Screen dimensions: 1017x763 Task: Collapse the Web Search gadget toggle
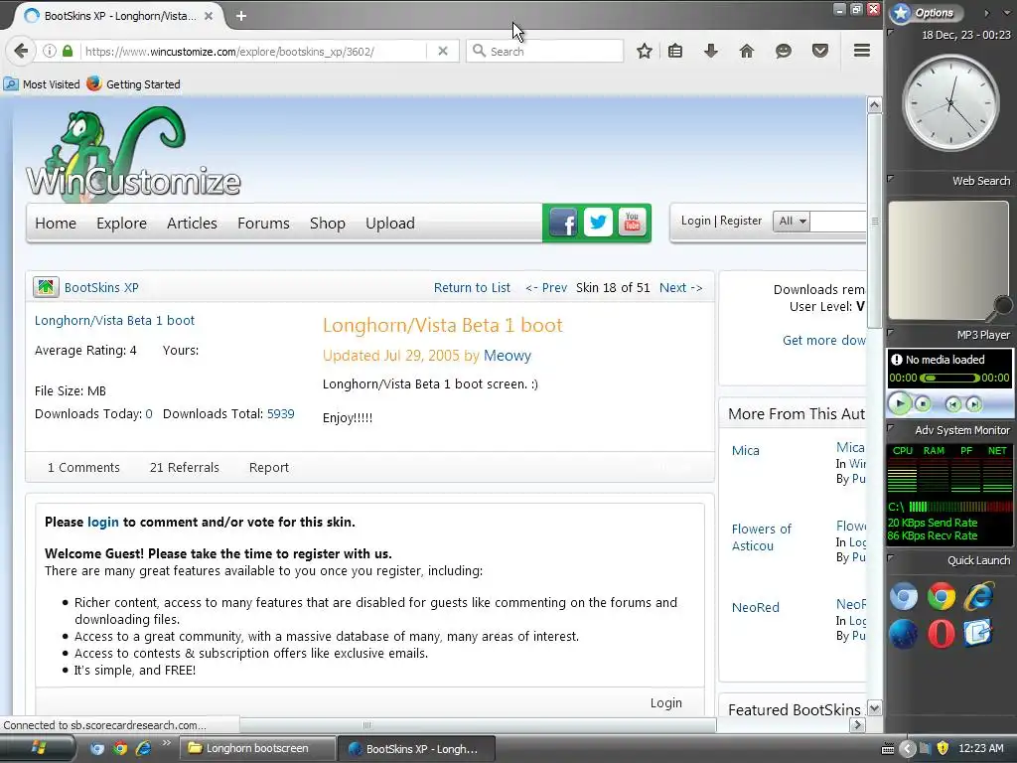click(x=891, y=178)
